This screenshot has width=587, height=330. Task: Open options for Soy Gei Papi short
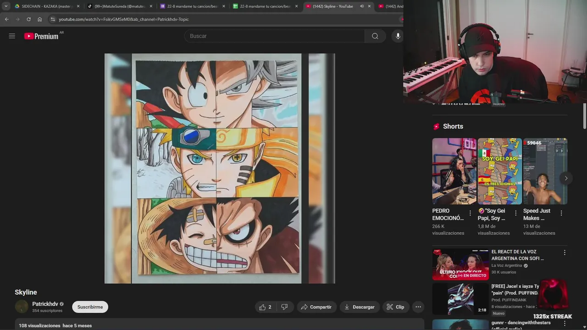(x=515, y=213)
